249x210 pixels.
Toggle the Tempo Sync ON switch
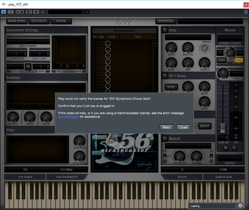28,66
